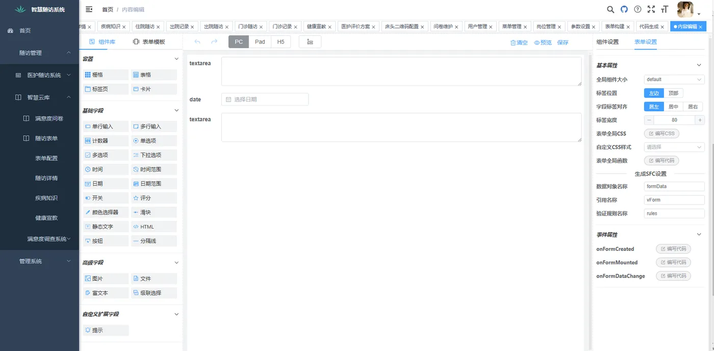Add the 时间 time field
Screen dimensions: 714x351
pyautogui.click(x=106, y=169)
